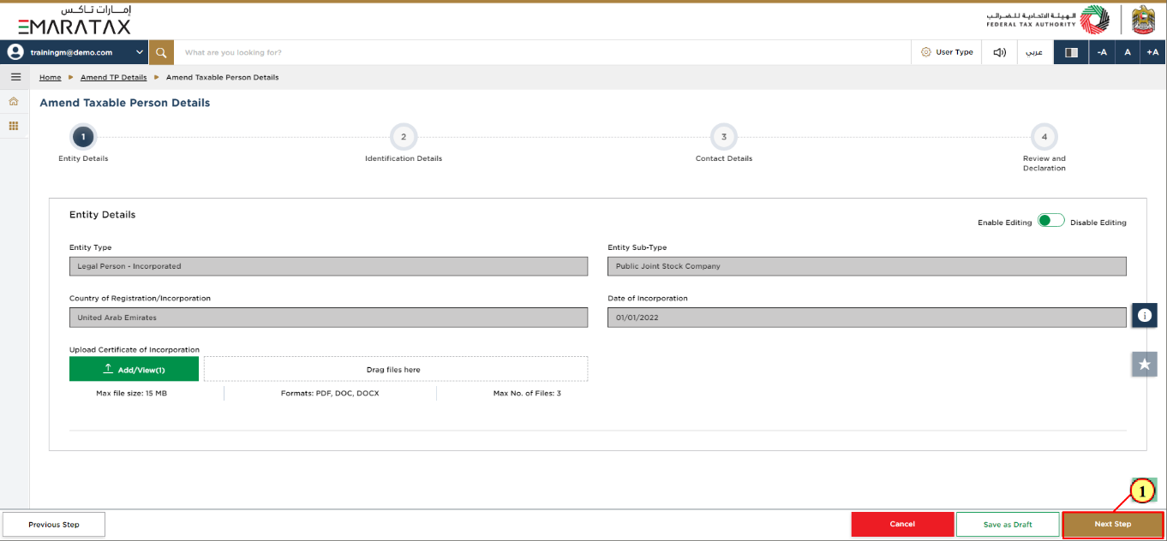Click the Entity Sub-Type field
Screen dimensions: 1167x541
tap(867, 266)
